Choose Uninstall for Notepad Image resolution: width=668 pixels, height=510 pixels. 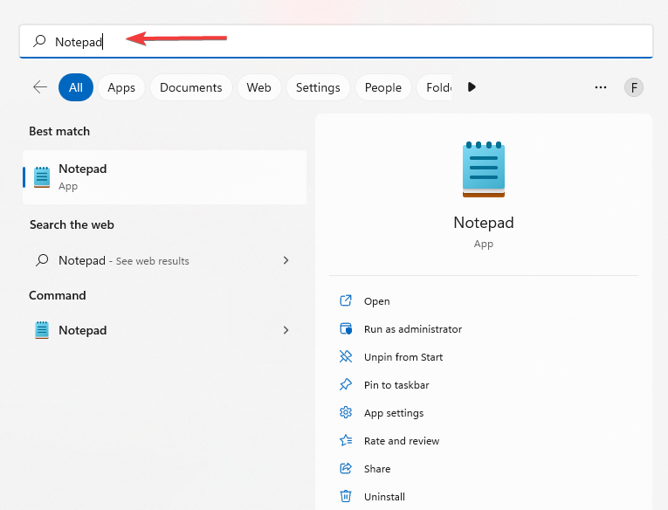pos(484,497)
